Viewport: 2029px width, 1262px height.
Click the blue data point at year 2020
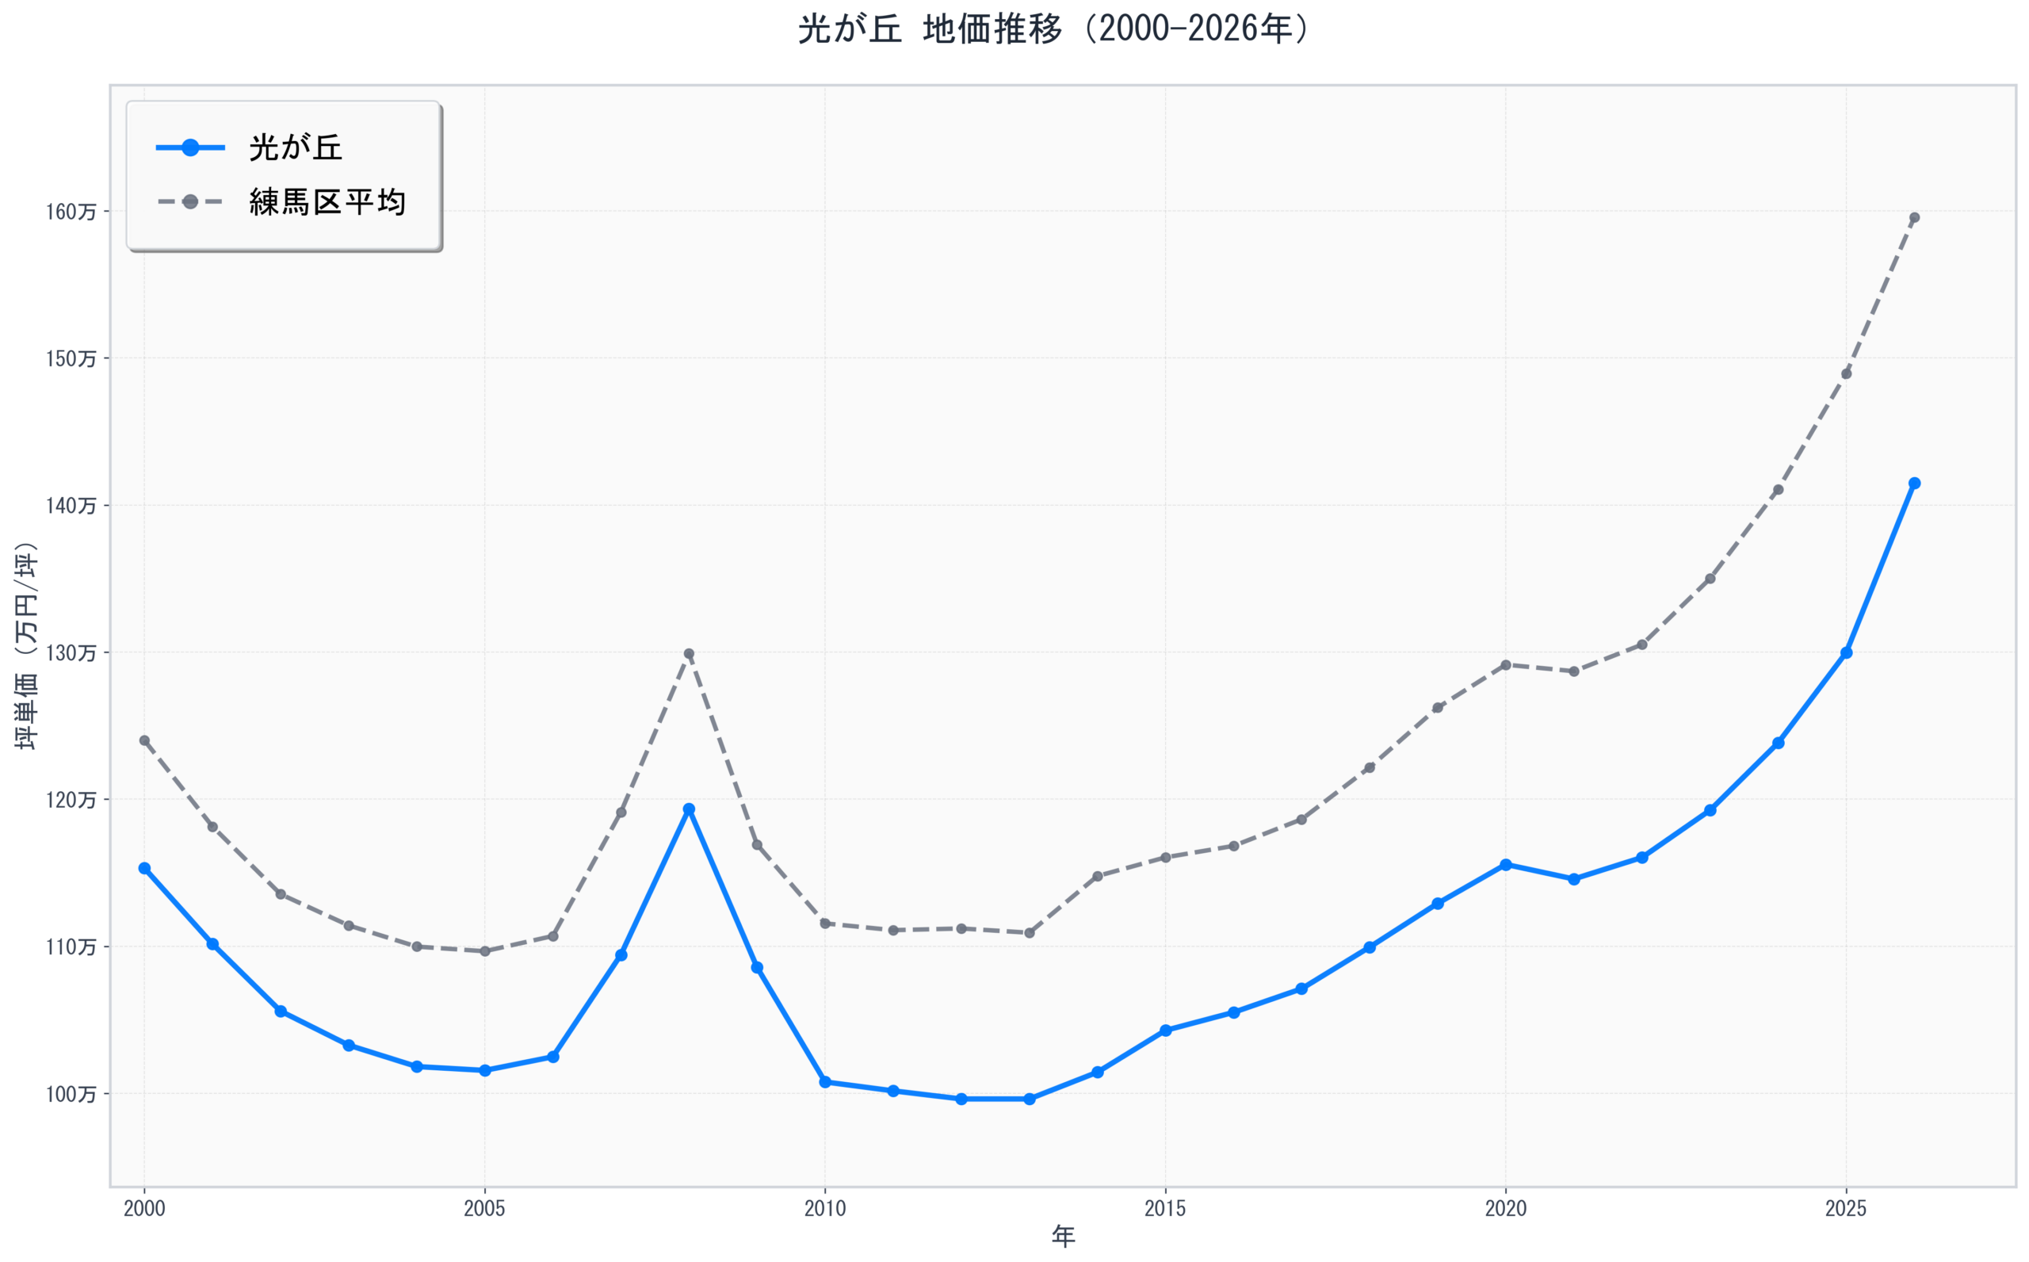point(1506,865)
